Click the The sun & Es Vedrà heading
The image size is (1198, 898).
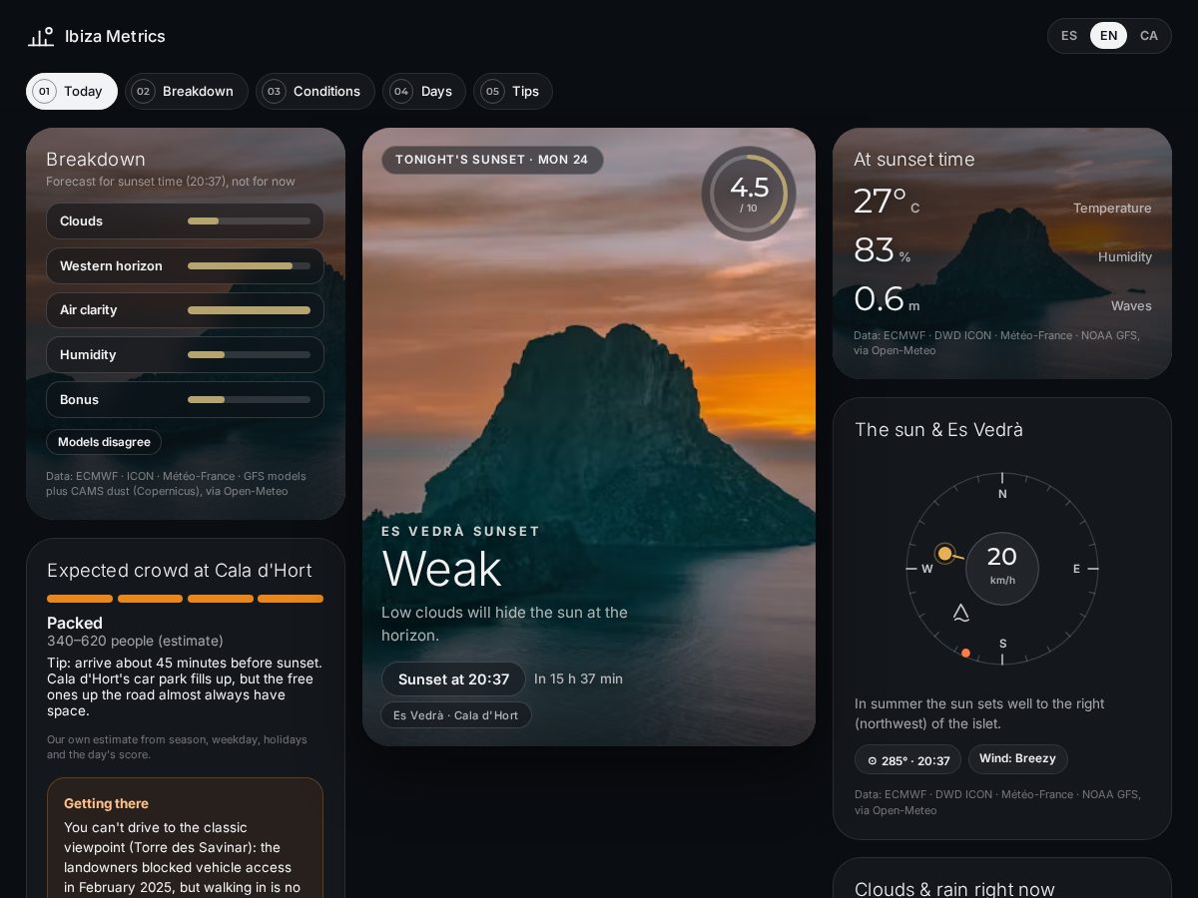point(938,430)
